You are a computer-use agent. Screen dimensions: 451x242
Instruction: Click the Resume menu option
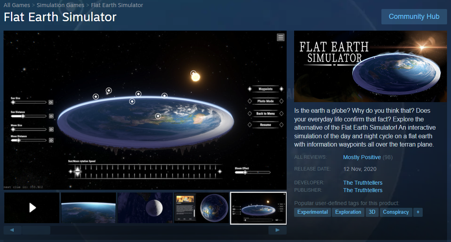click(265, 125)
